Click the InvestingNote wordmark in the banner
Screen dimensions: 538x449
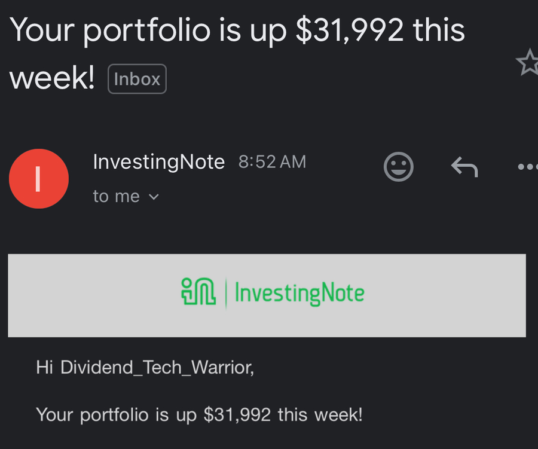tap(299, 294)
